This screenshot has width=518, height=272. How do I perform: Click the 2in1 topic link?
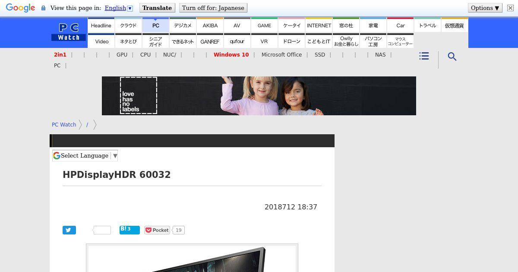click(60, 55)
